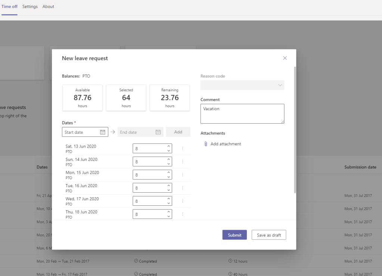Open more options for Sat, 13 Jun 2020
Viewport: 382px width, 276px height.
click(183, 148)
